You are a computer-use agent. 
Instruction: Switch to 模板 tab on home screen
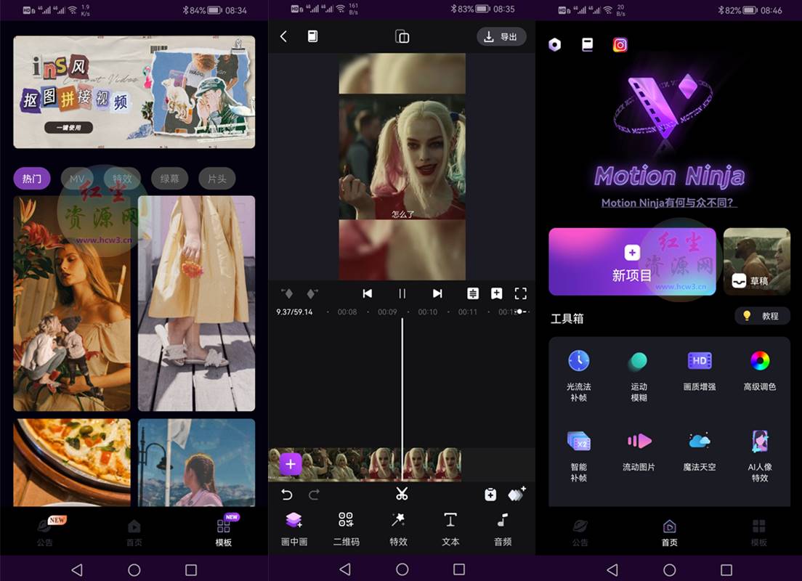[x=759, y=532]
